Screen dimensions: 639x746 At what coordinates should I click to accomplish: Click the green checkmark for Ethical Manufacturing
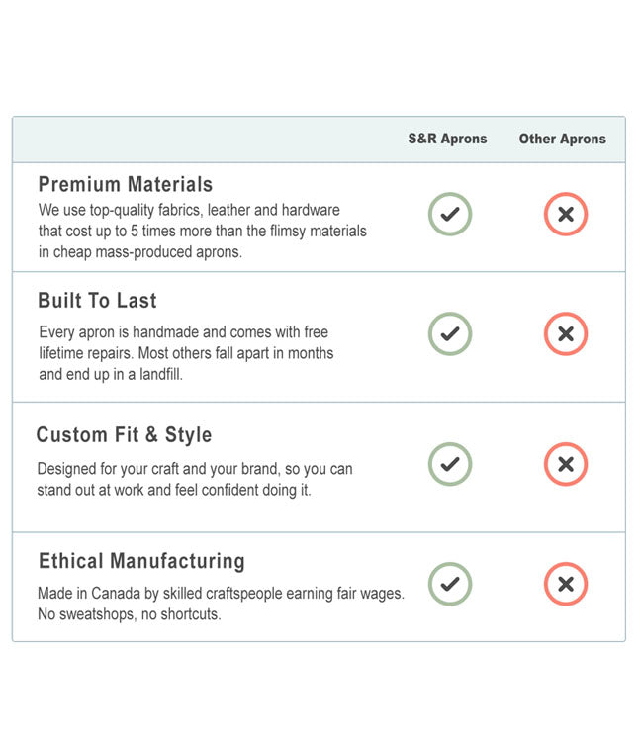point(449,584)
